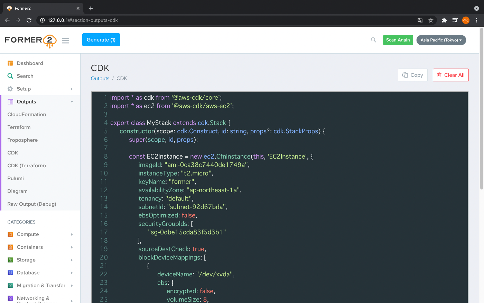Open the CloudFormation output page
The height and width of the screenshot is (303, 484).
coord(27,115)
